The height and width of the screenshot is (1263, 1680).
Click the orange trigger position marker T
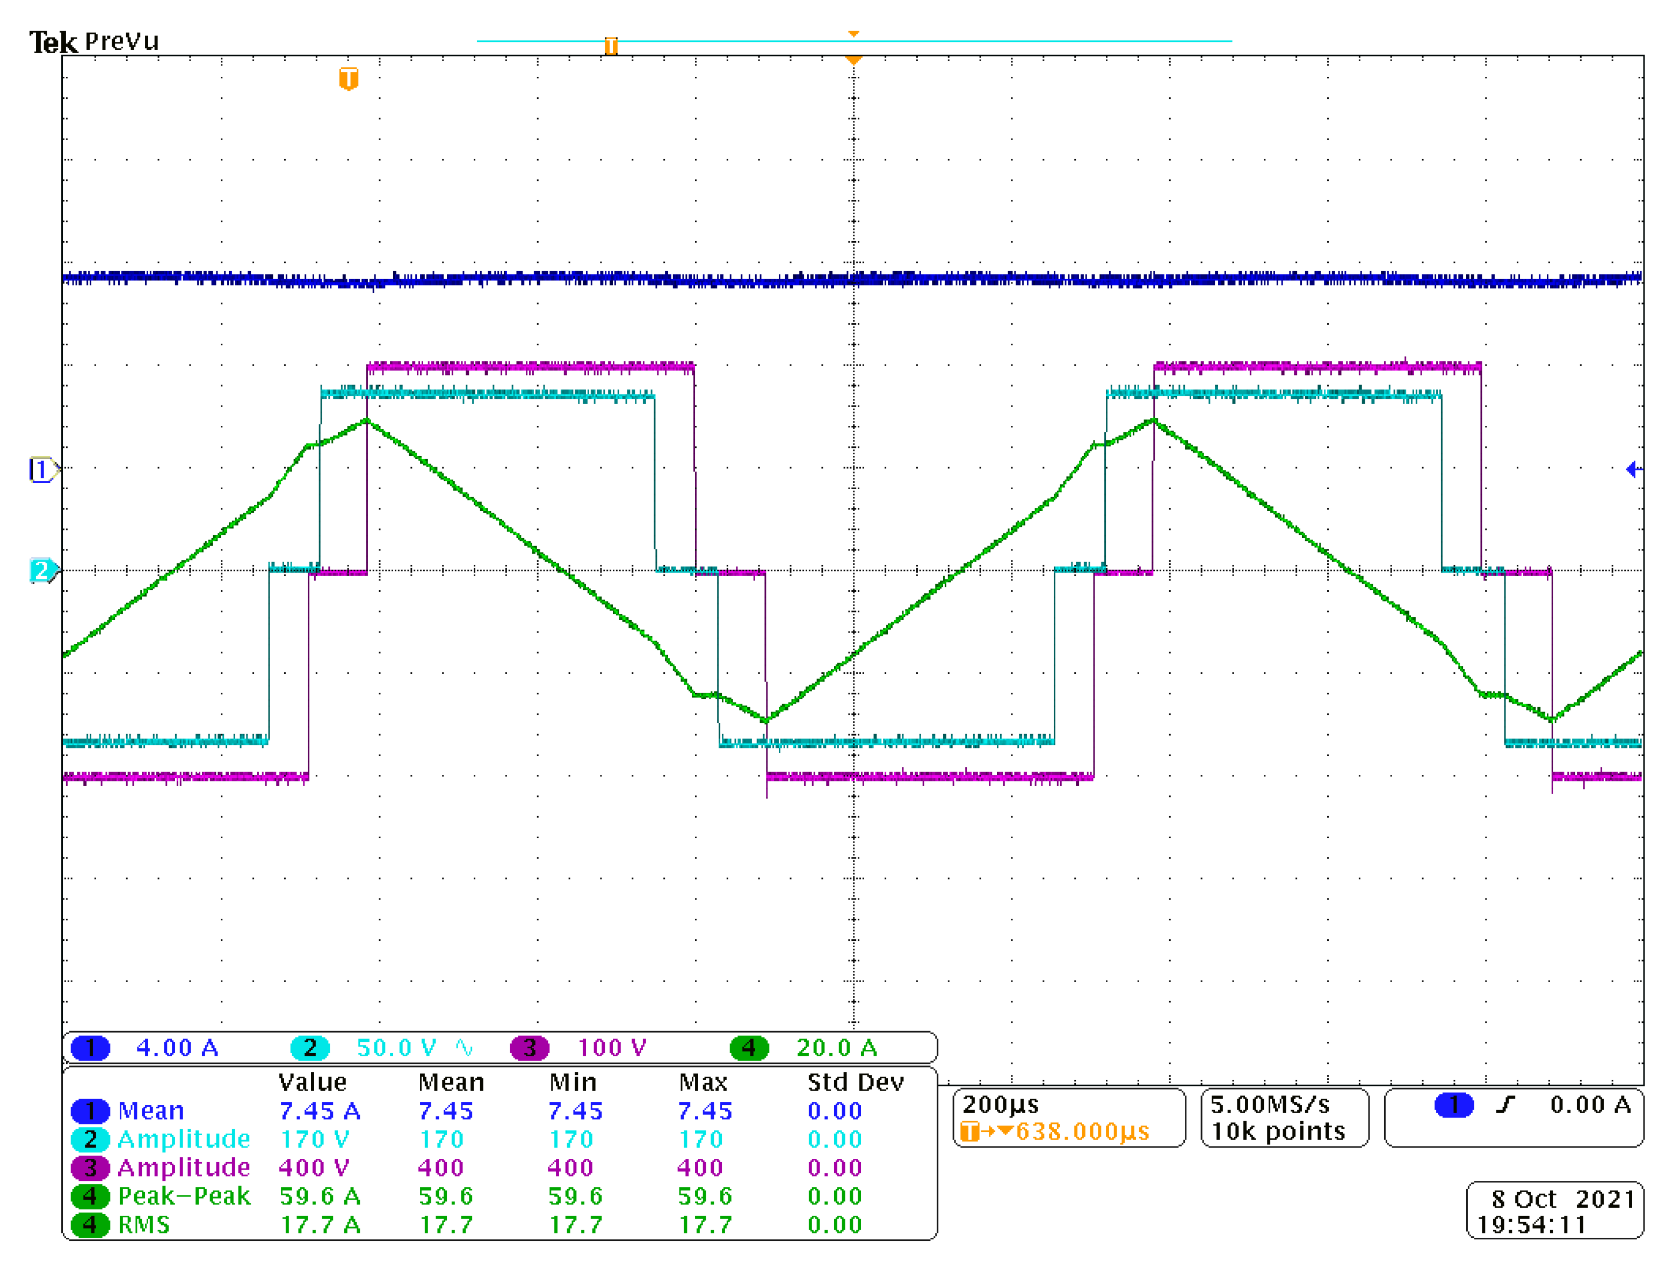[x=349, y=78]
